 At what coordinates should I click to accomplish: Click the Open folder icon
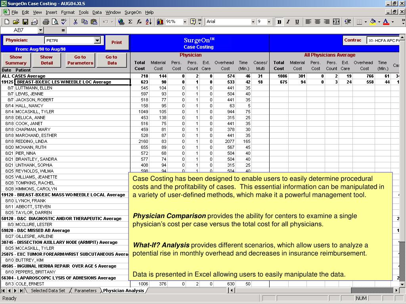click(16, 22)
